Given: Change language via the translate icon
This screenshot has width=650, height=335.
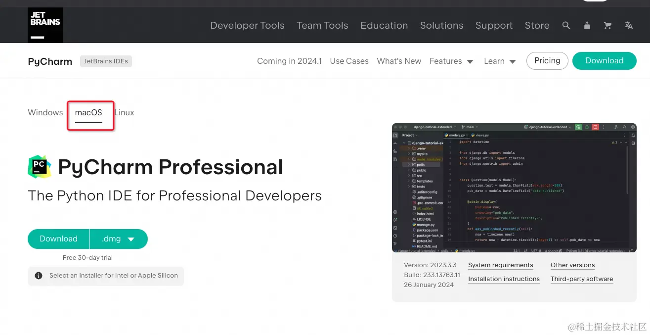Looking at the screenshot, I should coord(629,25).
